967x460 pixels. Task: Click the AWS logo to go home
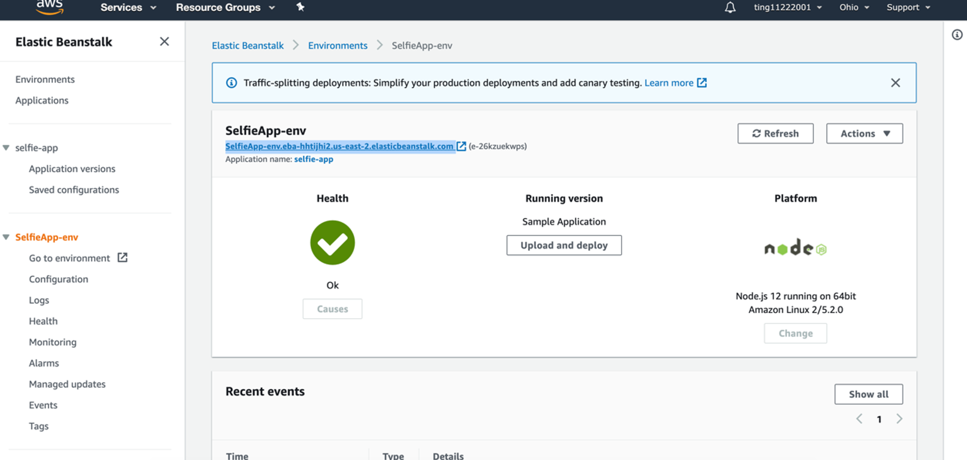(49, 7)
